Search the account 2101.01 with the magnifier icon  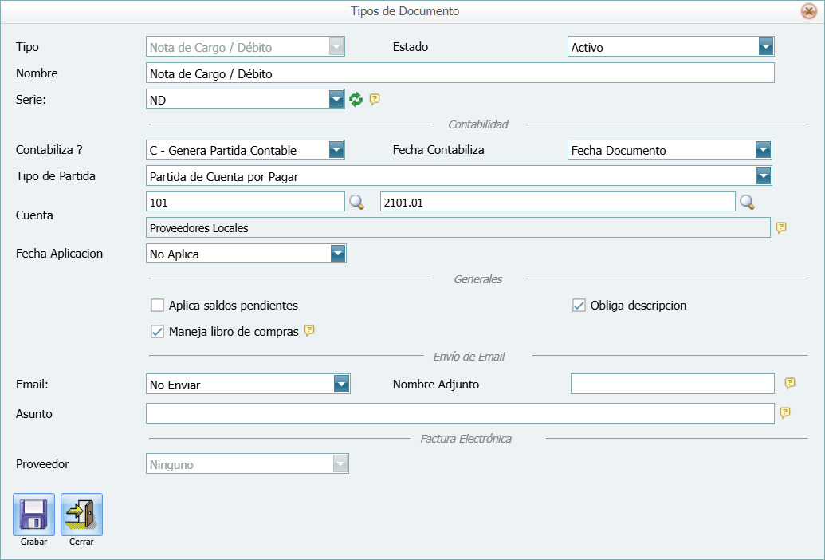747,202
